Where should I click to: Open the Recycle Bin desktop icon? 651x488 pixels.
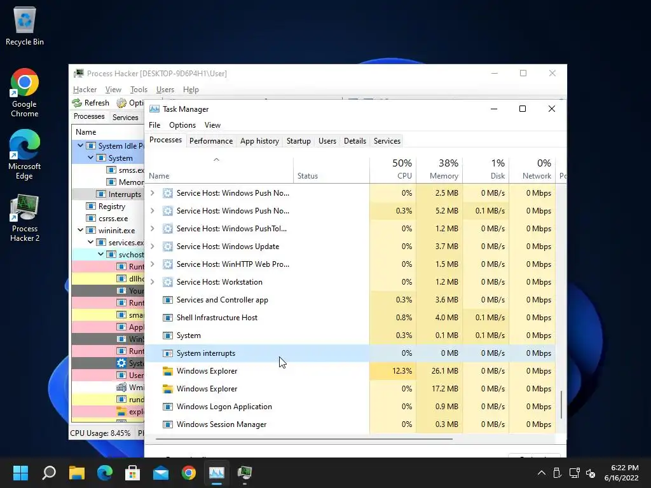25,25
